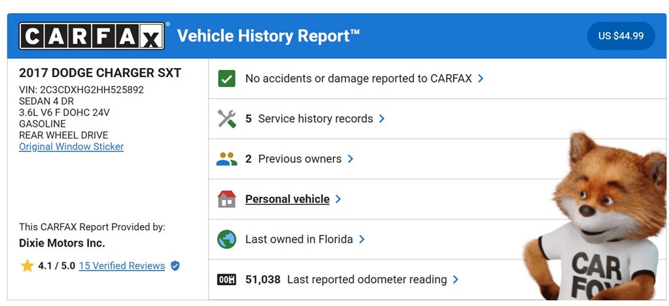669x306 pixels.
Task: Click the Vehicle History Report heading
Action: point(268,36)
